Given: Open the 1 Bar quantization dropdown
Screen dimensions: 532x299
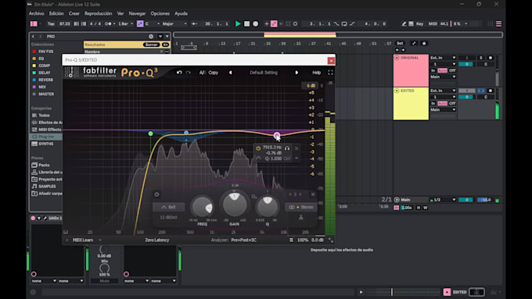Looking at the screenshot, I should 125,23.
